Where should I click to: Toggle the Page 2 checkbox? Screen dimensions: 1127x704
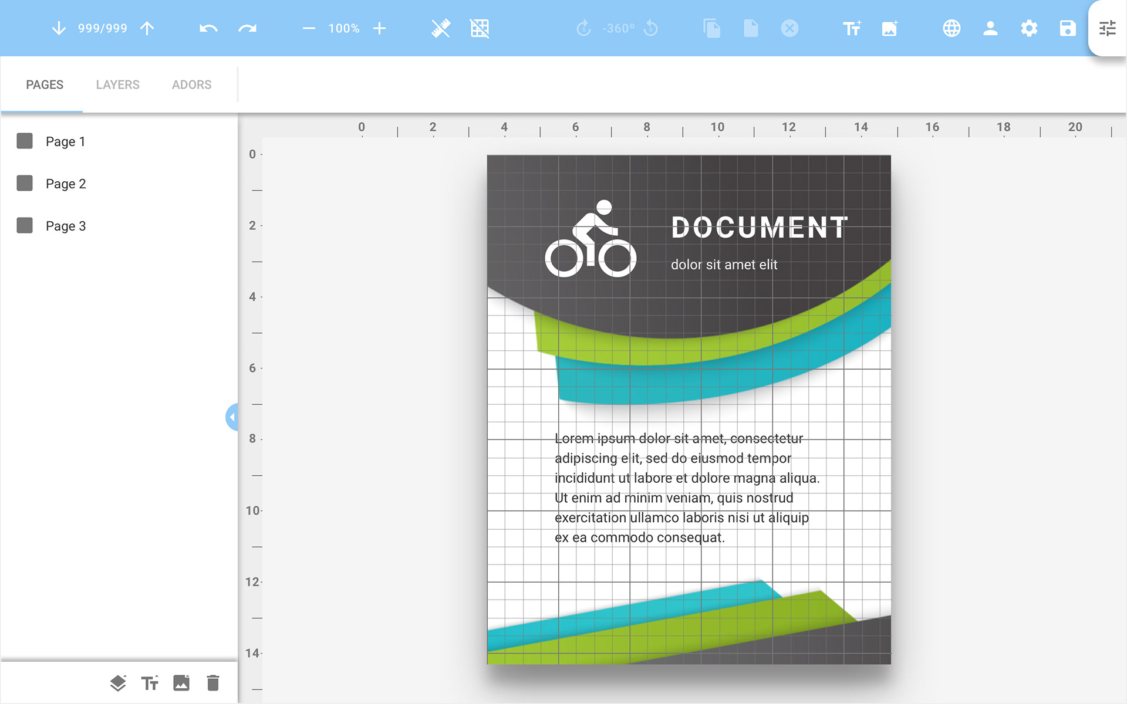(x=25, y=183)
